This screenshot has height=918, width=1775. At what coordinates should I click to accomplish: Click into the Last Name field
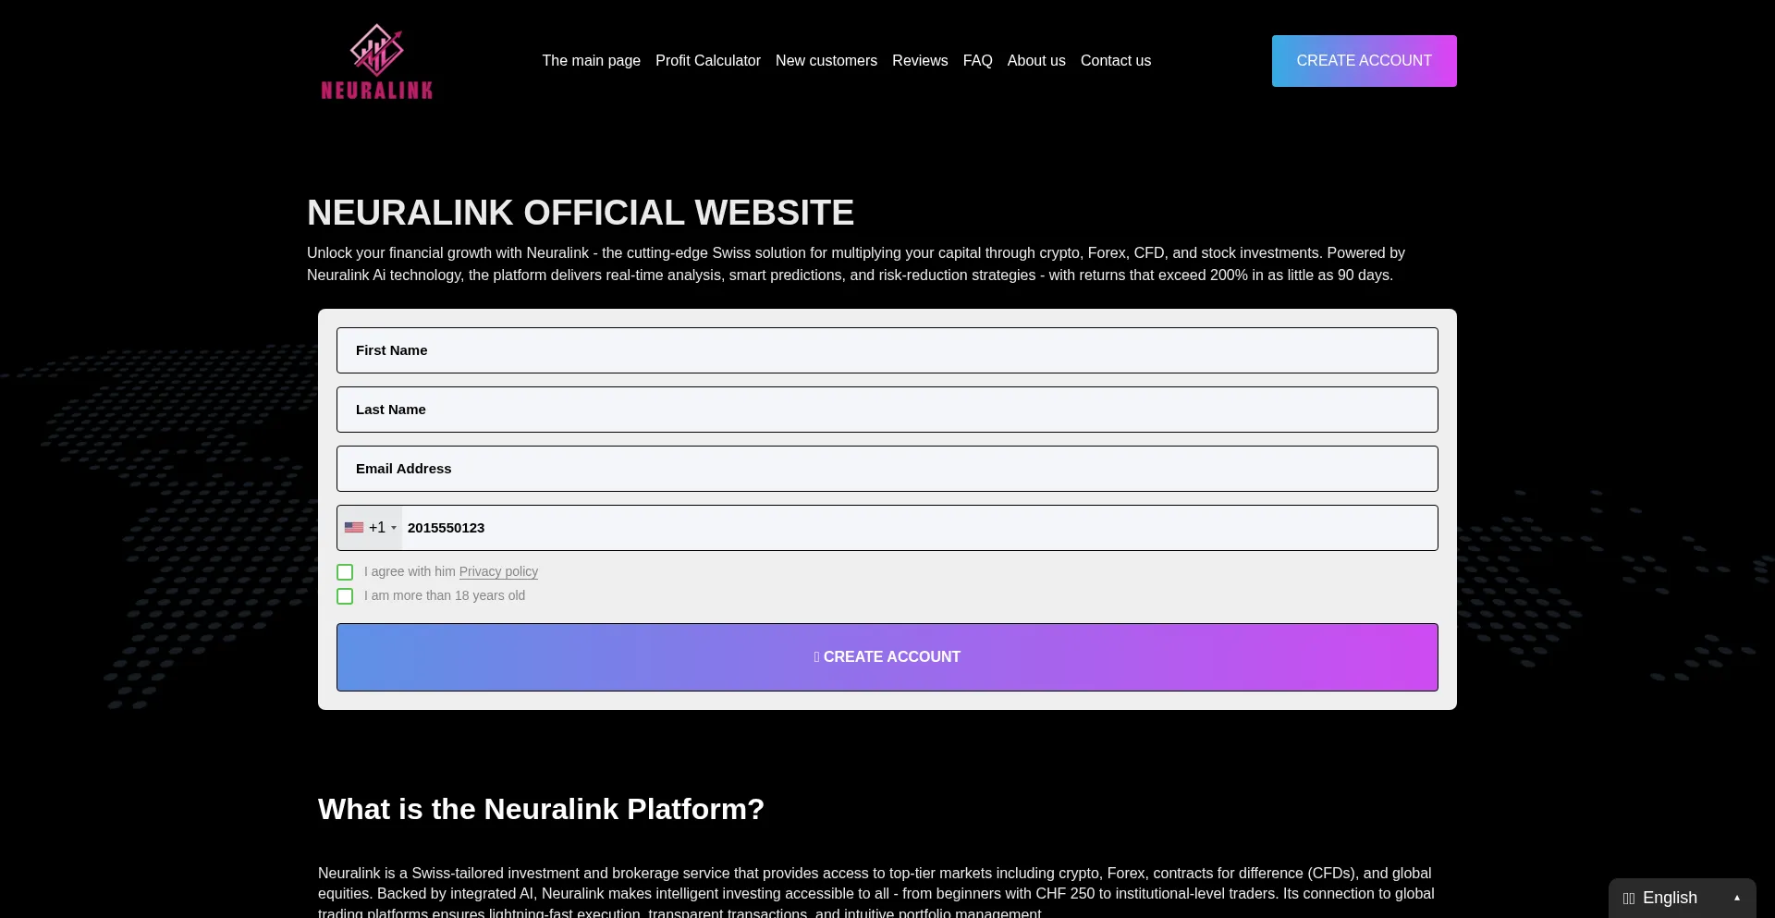(887, 410)
